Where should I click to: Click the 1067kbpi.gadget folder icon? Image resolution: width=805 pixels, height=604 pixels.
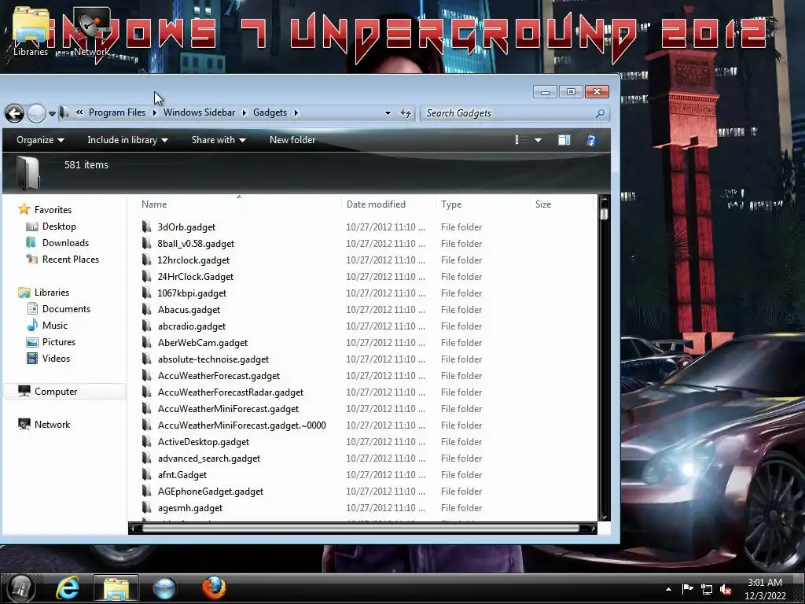tap(147, 293)
